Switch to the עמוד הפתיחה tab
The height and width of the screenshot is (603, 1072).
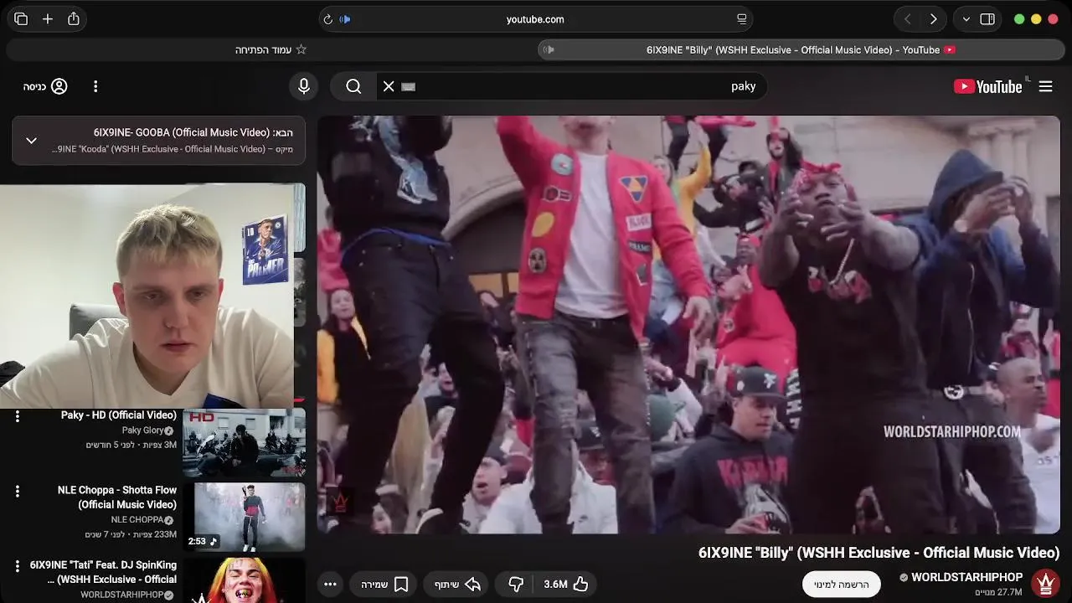[x=271, y=50]
